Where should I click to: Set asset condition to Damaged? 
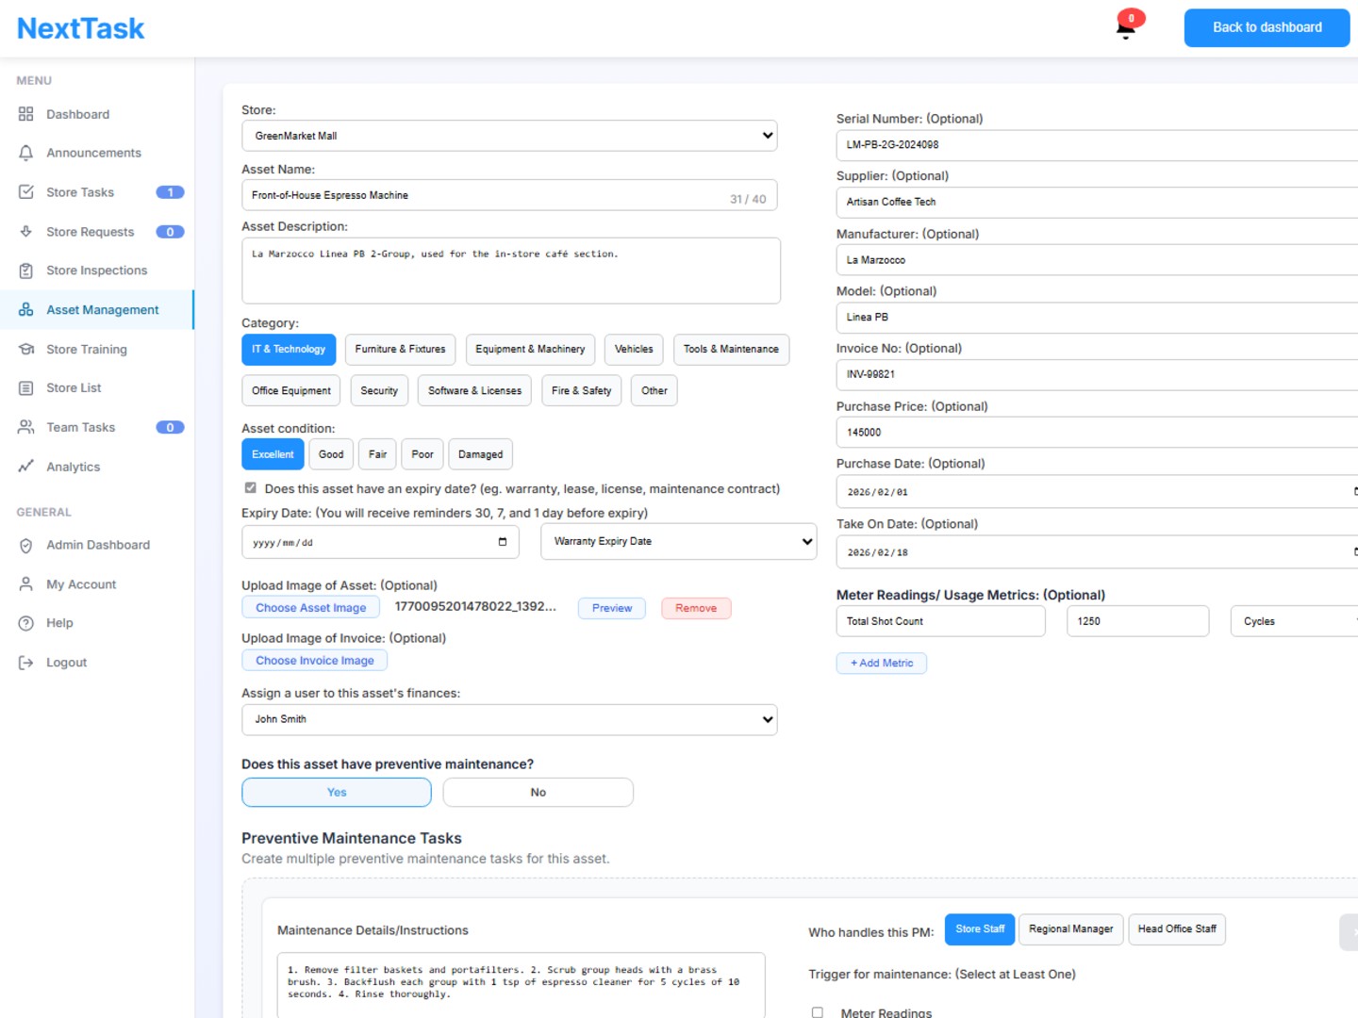coord(480,454)
